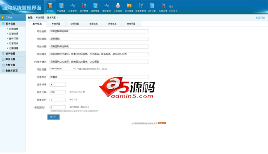Select the 工作台 sidebar header
268x154 pixels.
tap(13, 17)
